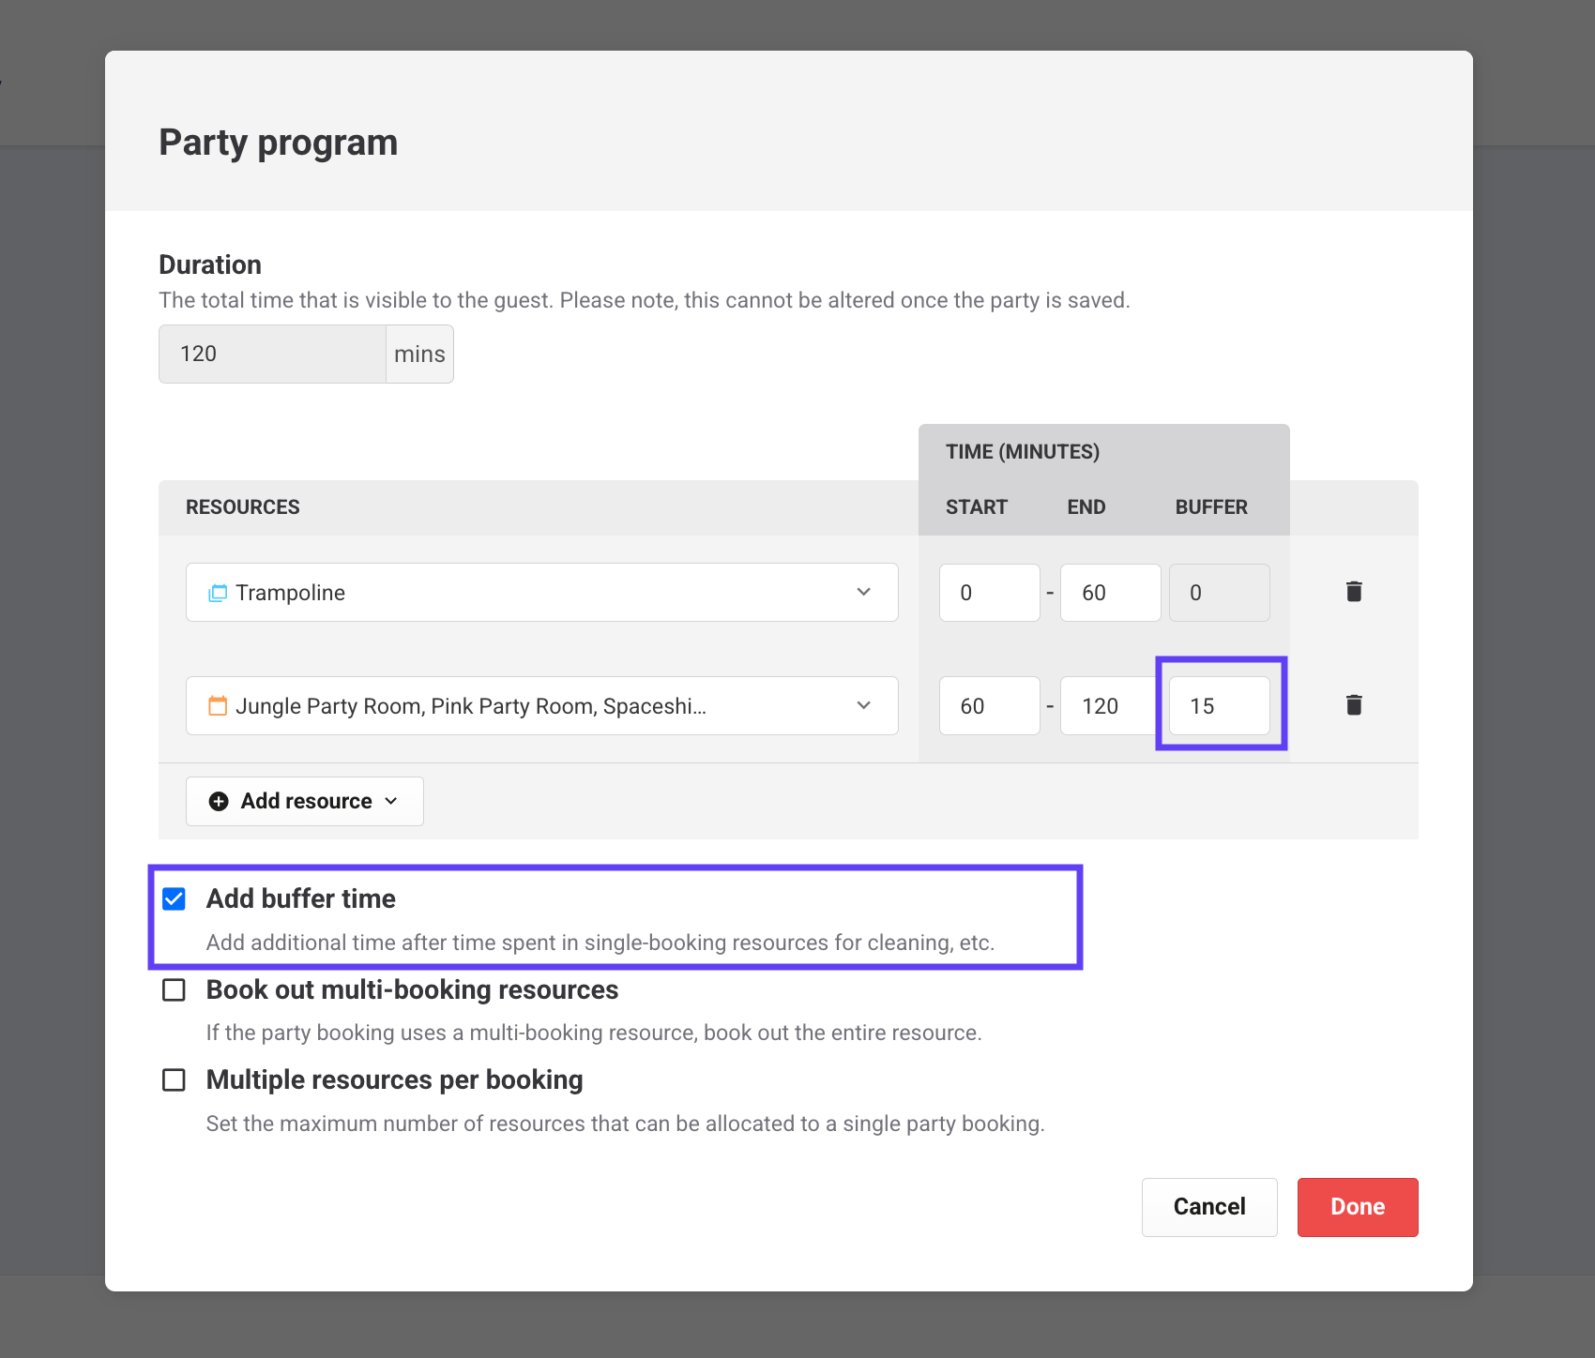
Task: Edit the Jungle Party Room start time
Action: (989, 706)
